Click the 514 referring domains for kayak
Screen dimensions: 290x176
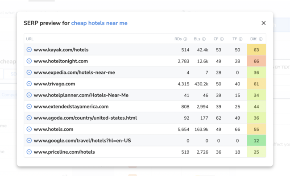[x=185, y=50]
